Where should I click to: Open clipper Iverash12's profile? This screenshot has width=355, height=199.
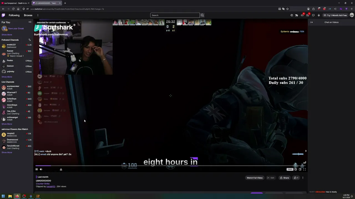51,187
